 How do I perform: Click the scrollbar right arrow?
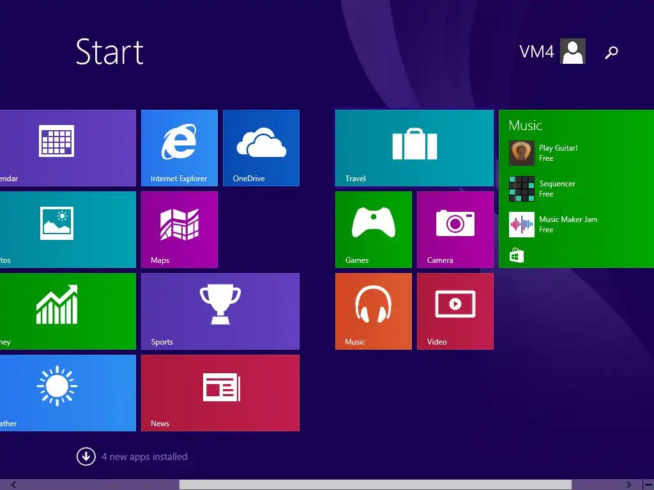pos(629,485)
